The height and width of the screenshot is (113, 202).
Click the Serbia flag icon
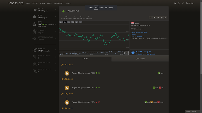coord(132,23)
